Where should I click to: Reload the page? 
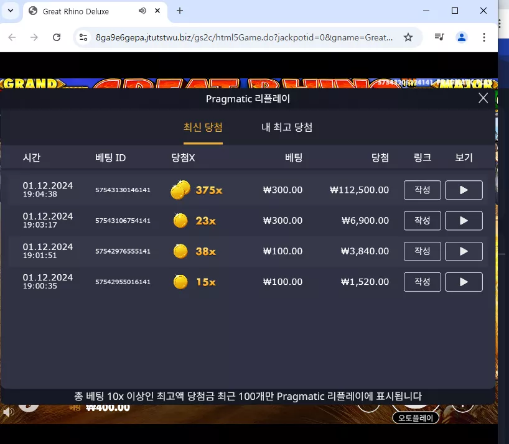click(57, 37)
